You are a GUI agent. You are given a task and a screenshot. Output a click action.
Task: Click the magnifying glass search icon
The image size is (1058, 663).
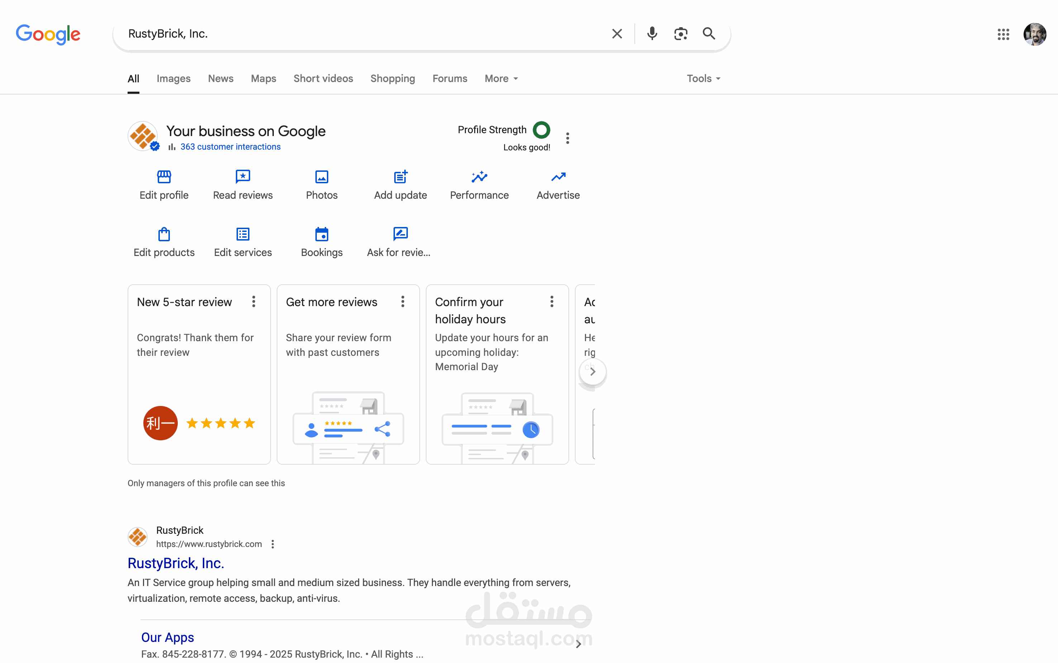pyautogui.click(x=709, y=34)
